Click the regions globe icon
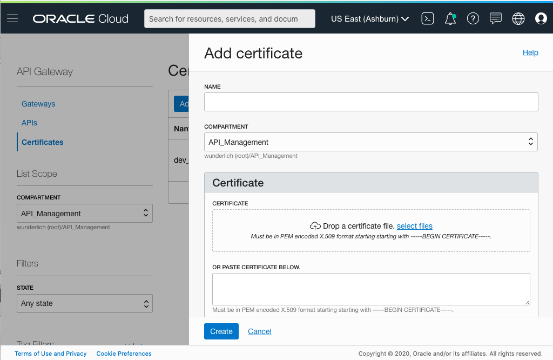This screenshot has width=553, height=360. tap(518, 18)
